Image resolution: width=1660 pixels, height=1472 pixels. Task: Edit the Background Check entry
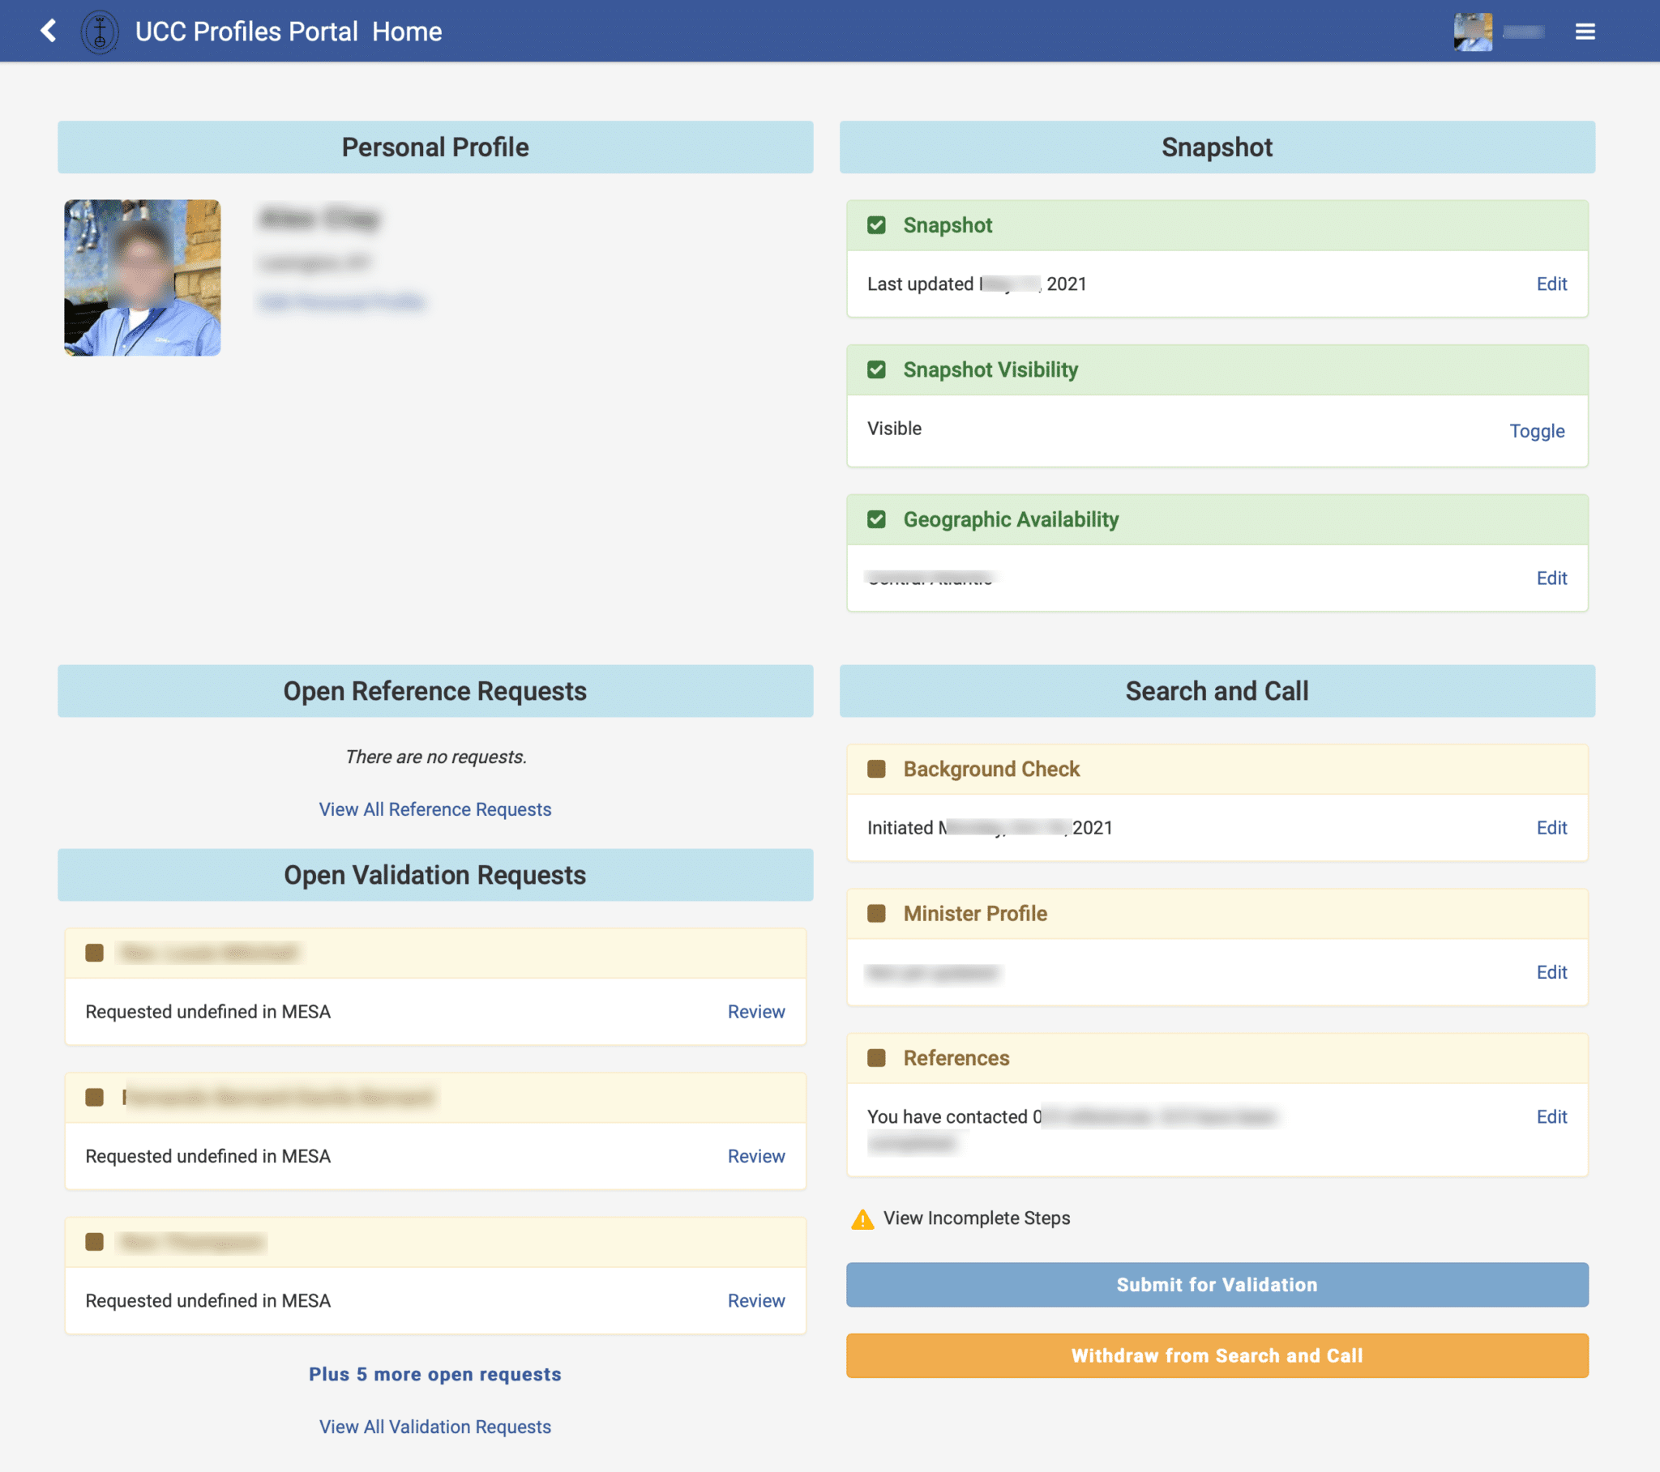click(1551, 827)
